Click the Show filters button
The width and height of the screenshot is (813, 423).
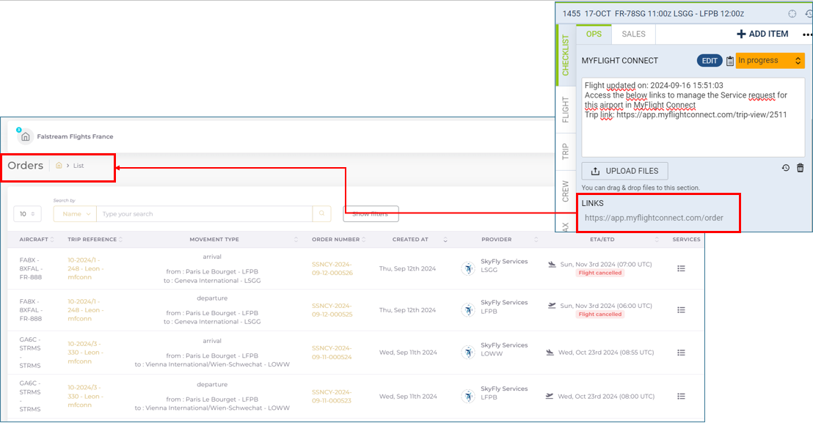[371, 214]
